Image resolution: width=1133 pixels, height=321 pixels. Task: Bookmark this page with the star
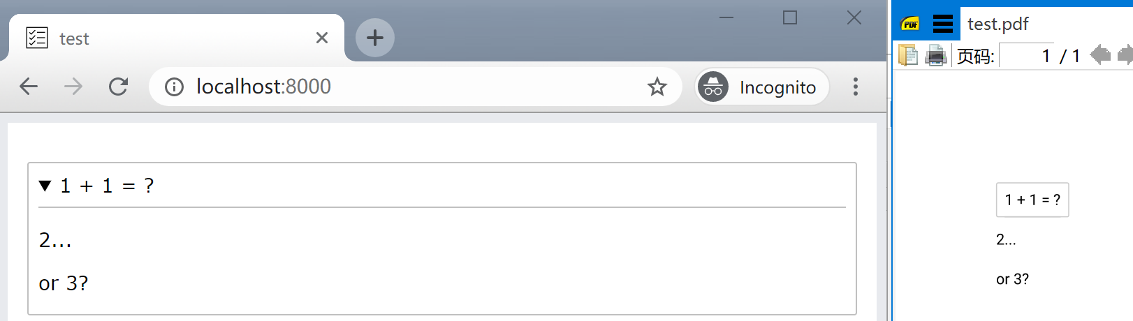pyautogui.click(x=657, y=87)
